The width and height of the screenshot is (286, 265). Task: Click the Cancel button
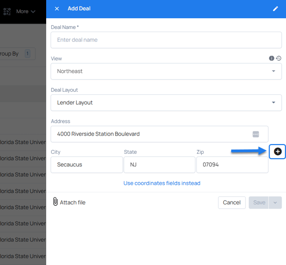click(x=232, y=203)
